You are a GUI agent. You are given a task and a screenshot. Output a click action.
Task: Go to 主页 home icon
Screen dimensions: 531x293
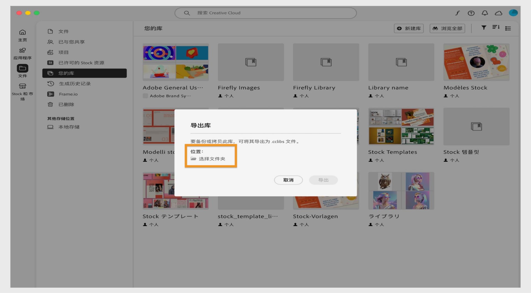point(23,36)
